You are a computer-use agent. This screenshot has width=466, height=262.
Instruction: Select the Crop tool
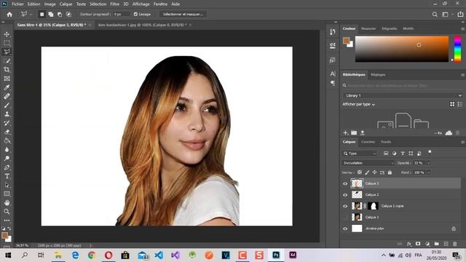tap(7, 70)
